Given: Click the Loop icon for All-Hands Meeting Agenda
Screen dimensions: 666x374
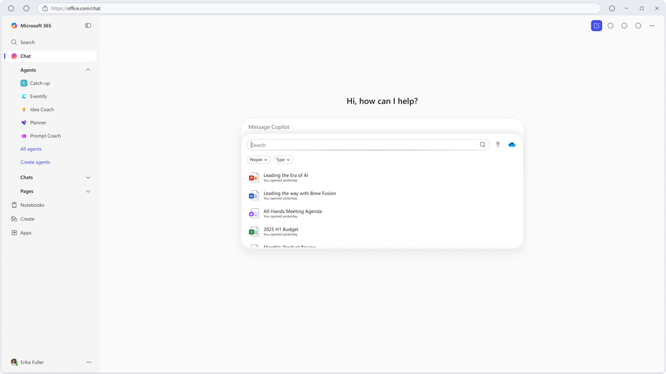Looking at the screenshot, I should 253,214.
